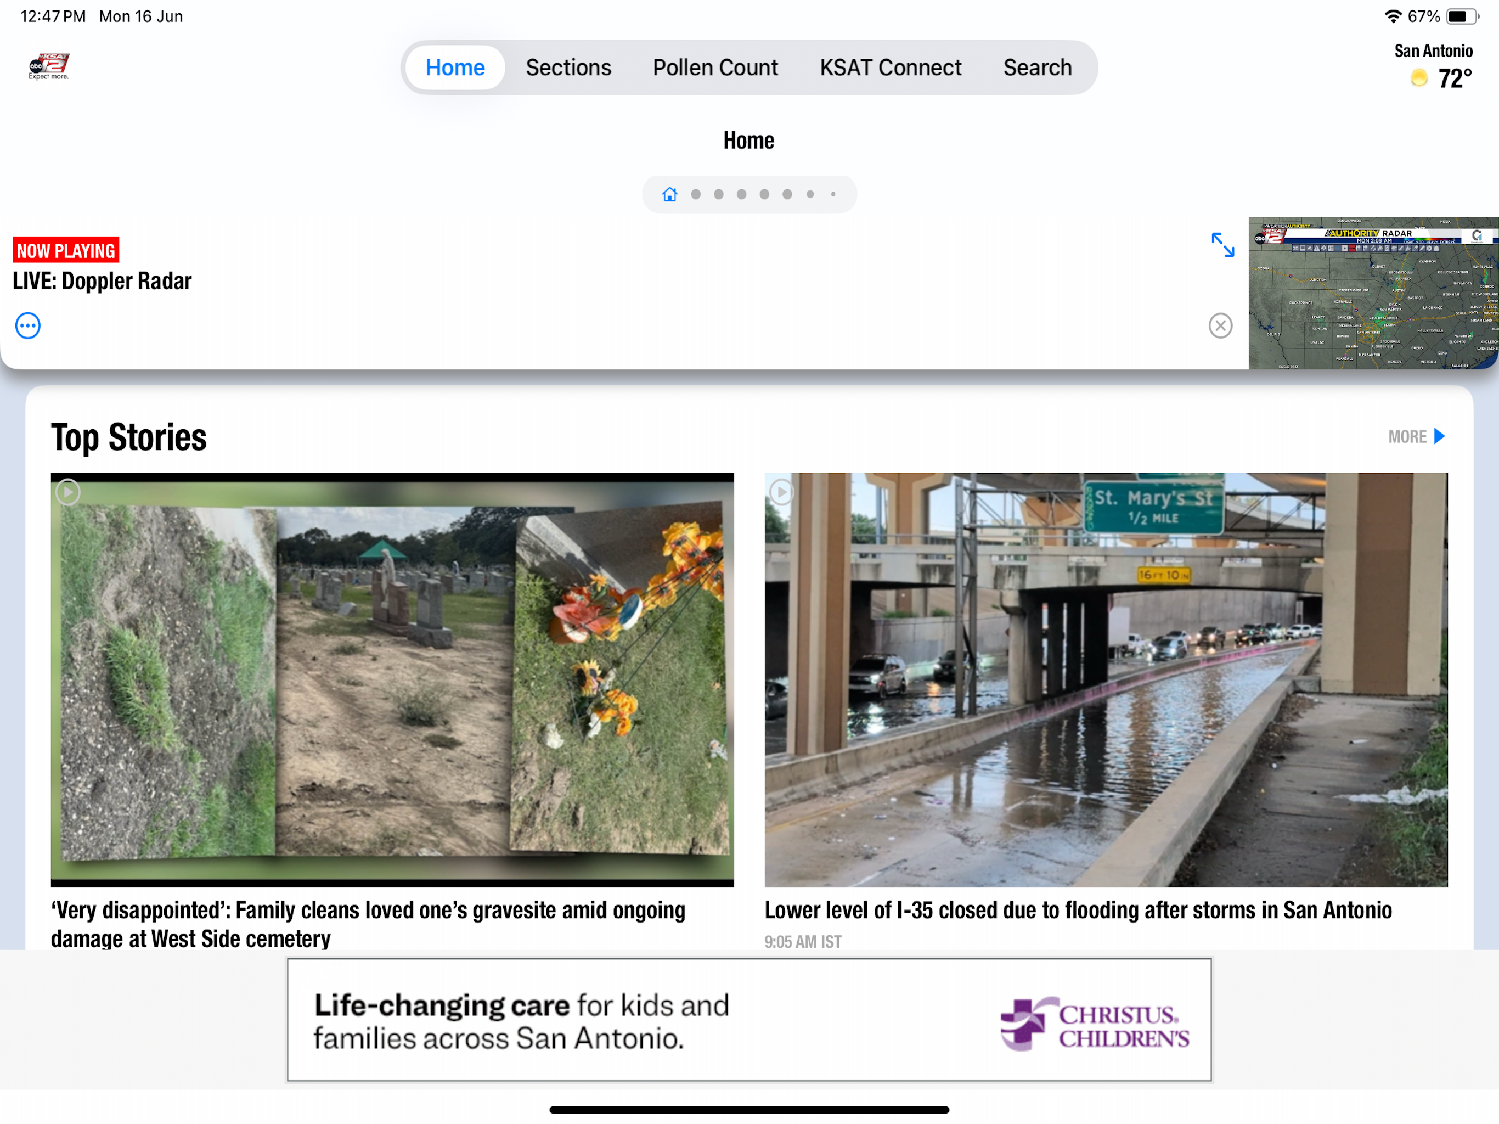Tap the Top Stories heading
The image size is (1499, 1124).
tap(129, 437)
